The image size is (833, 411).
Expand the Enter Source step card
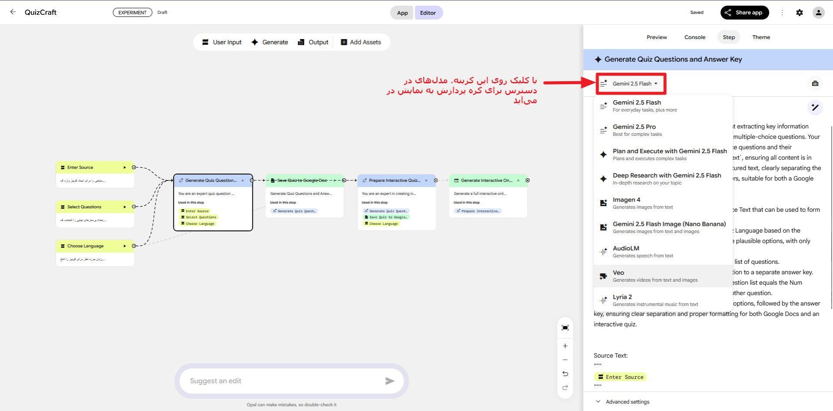[x=125, y=167]
